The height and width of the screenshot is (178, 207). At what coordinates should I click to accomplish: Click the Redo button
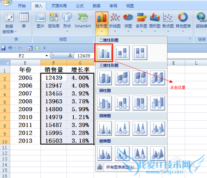[x=20, y=48]
